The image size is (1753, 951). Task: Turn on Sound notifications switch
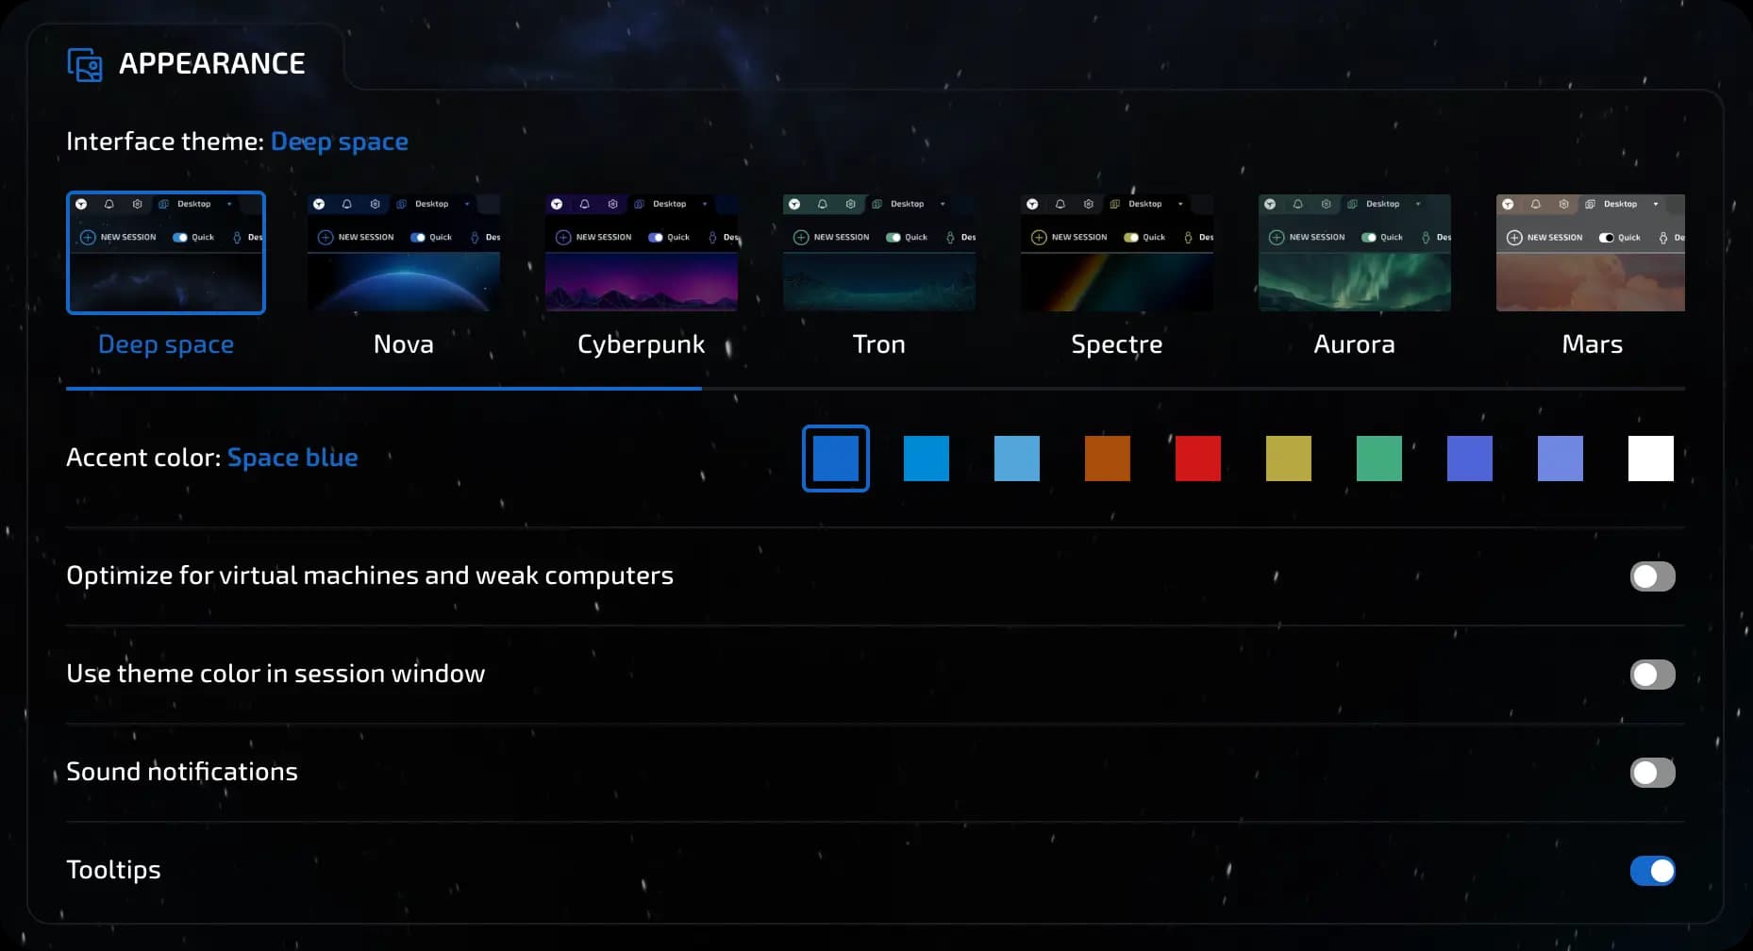click(1652, 773)
